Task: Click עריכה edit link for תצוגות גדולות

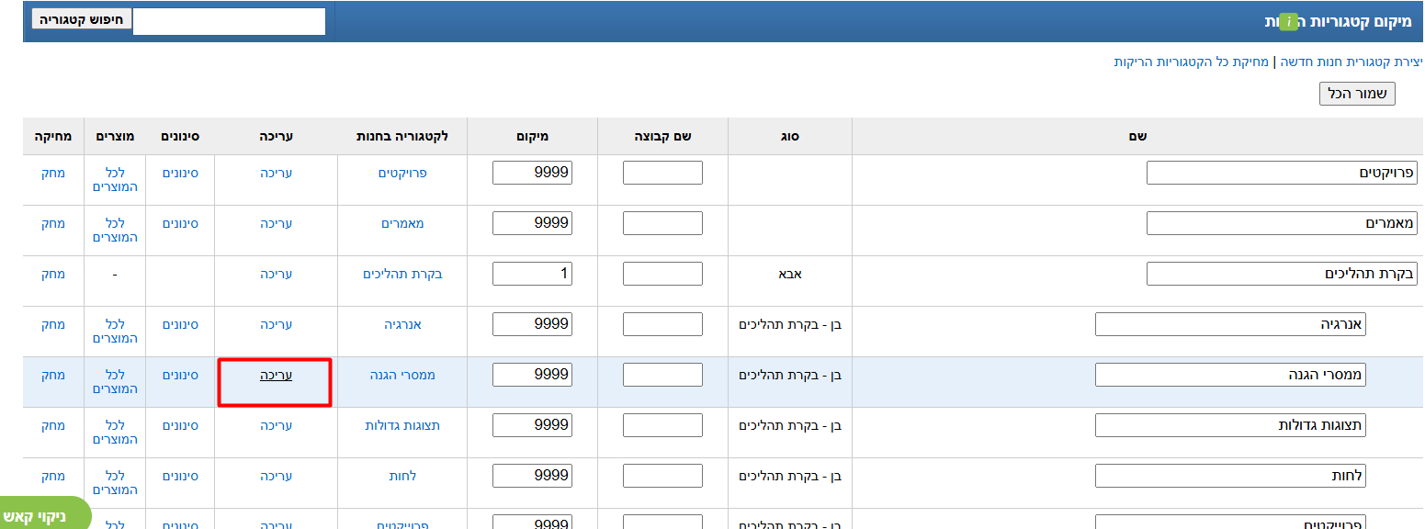Action: (x=276, y=425)
